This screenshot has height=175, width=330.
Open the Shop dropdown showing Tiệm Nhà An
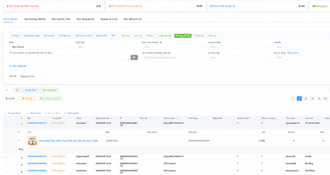pos(41,47)
